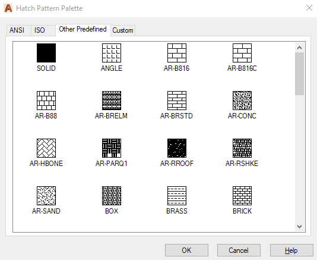Click the Cancel button
317x260 pixels.
click(239, 250)
